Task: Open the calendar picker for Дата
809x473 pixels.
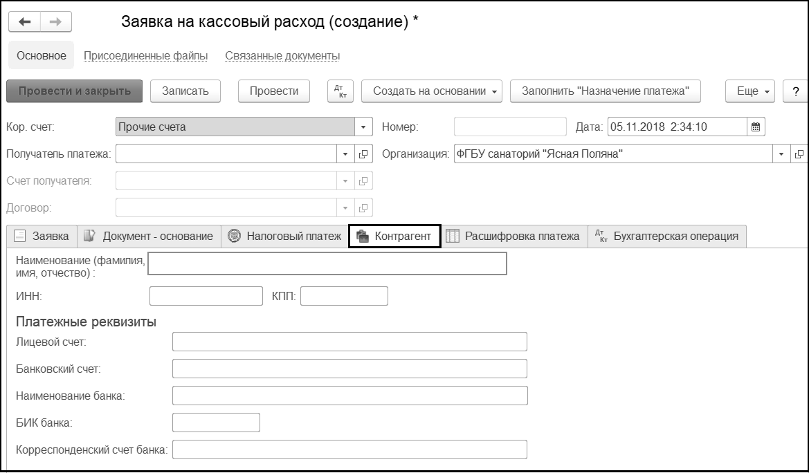Action: (x=756, y=127)
